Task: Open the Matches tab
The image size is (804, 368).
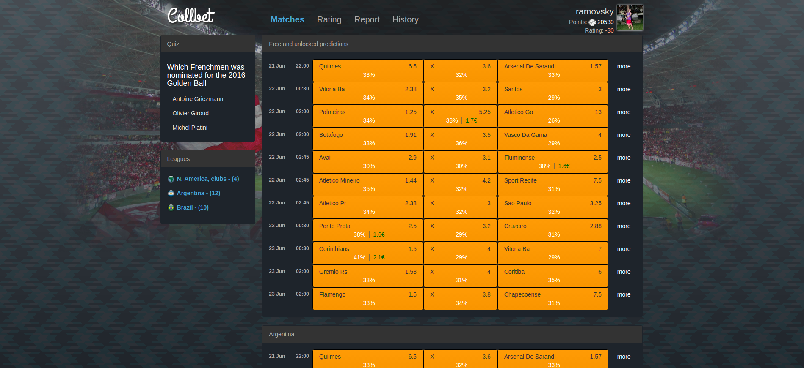Action: click(x=287, y=19)
